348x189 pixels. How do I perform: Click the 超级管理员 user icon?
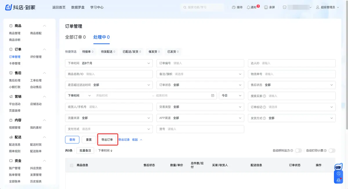318,7
